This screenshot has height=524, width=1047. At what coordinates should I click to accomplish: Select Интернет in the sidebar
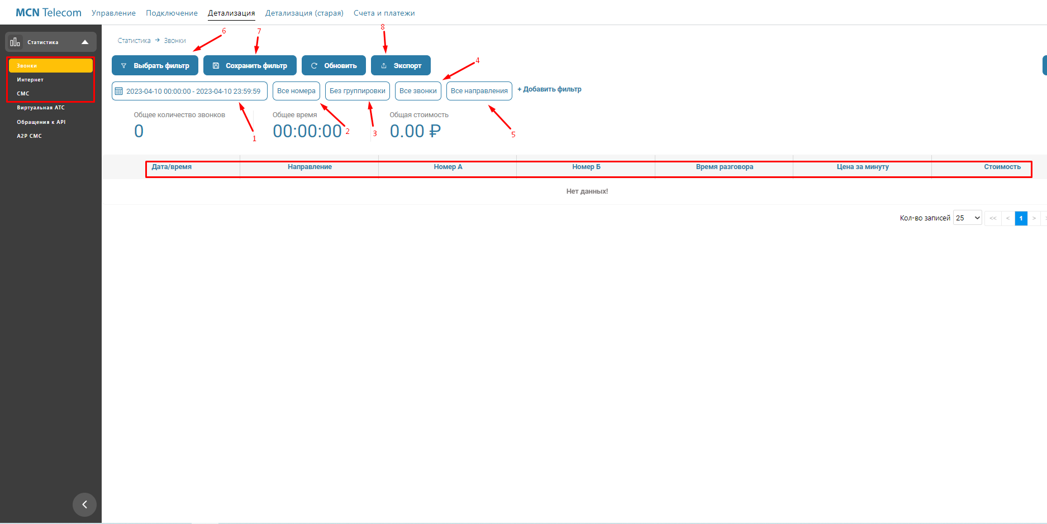[30, 80]
